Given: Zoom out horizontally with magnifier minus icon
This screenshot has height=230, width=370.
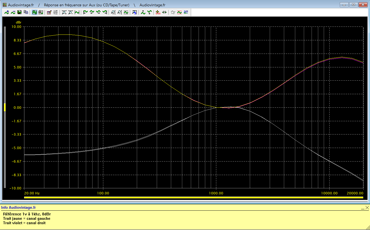Looking at the screenshot, I should pyautogui.click(x=71, y=12).
